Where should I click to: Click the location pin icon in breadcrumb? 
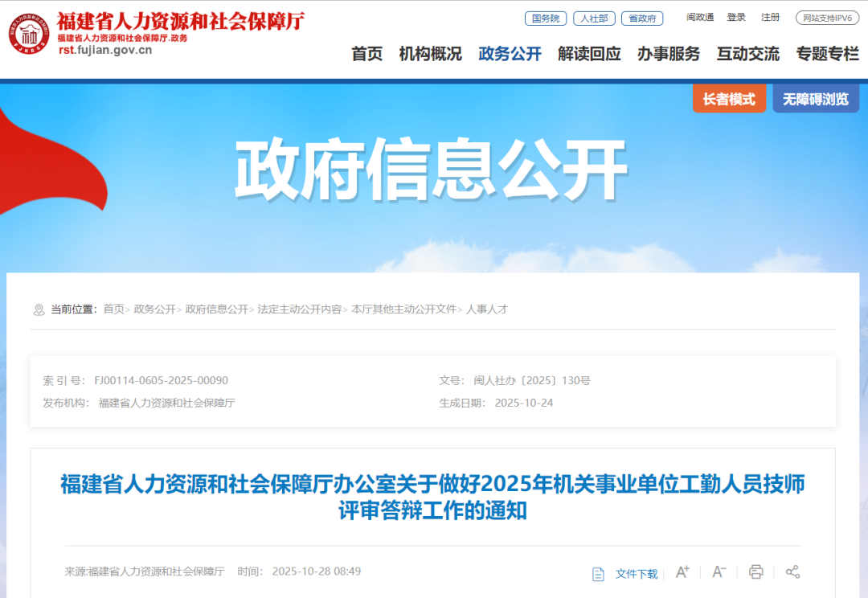tap(39, 309)
